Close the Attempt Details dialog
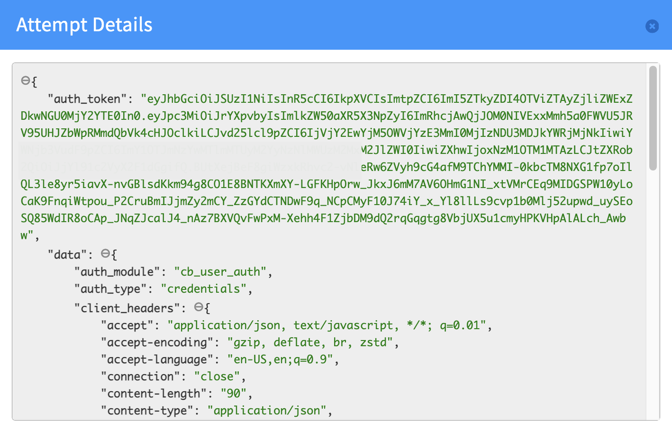The height and width of the screenshot is (431, 672). [652, 26]
